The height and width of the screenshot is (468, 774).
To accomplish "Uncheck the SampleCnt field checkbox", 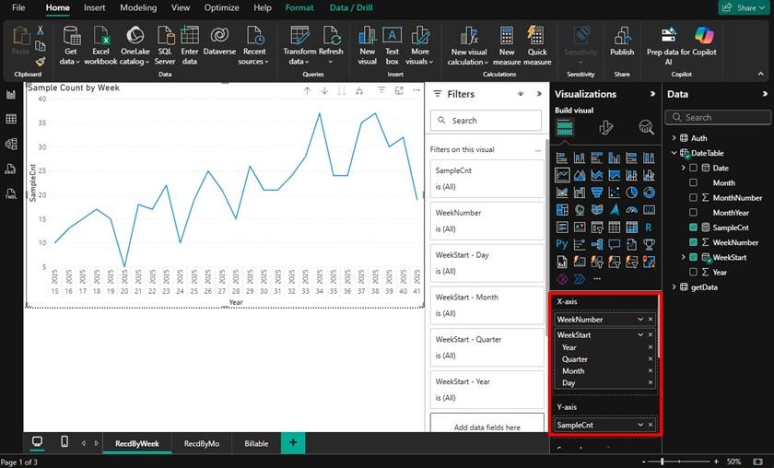I will (x=693, y=227).
